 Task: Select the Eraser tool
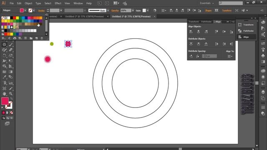click(11, 50)
